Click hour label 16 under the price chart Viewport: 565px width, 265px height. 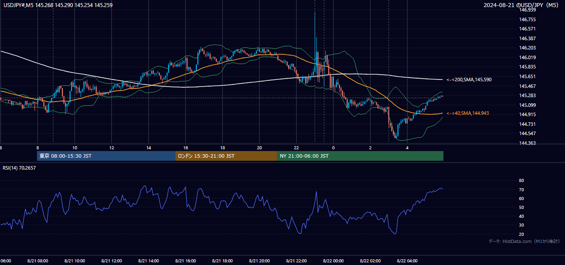[x=186, y=148]
